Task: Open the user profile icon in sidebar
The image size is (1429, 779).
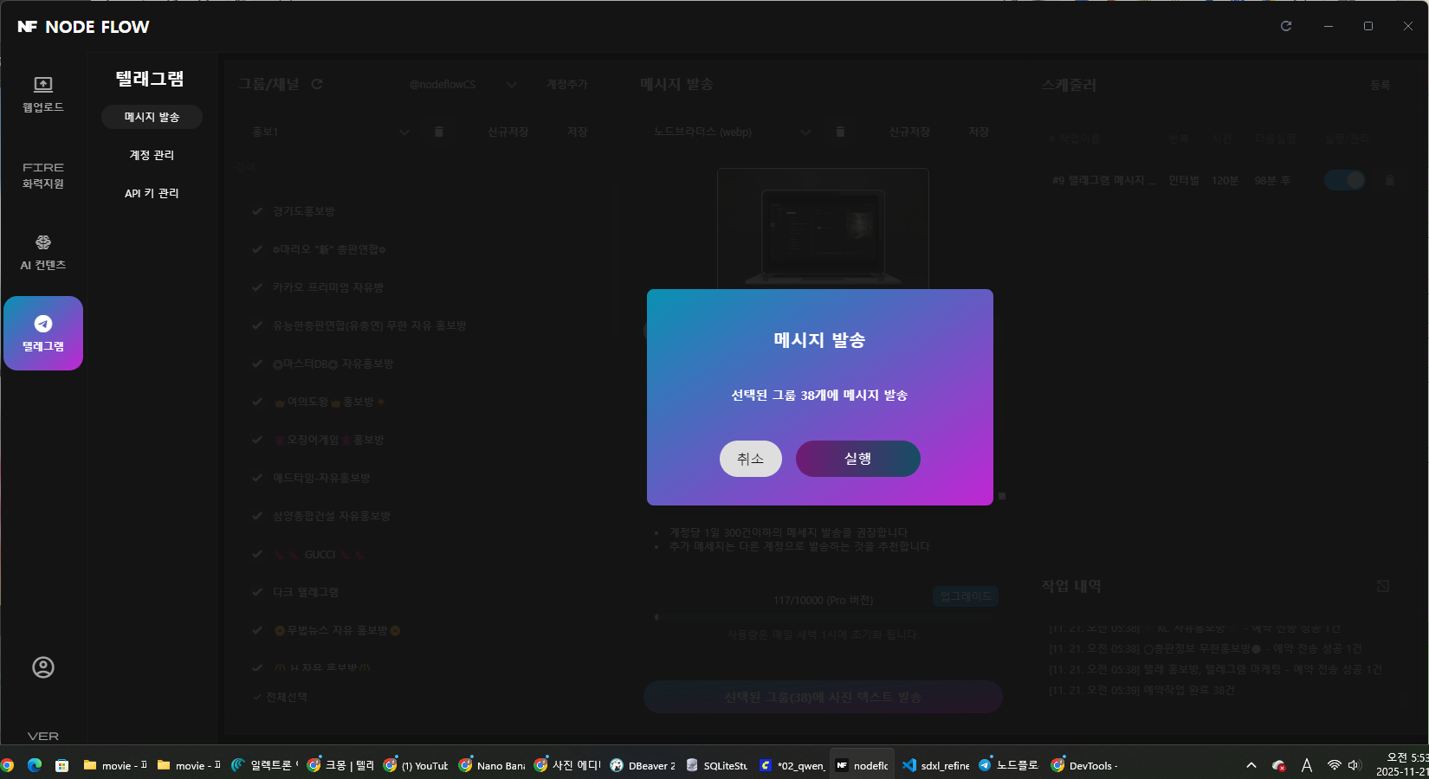Action: tap(42, 667)
